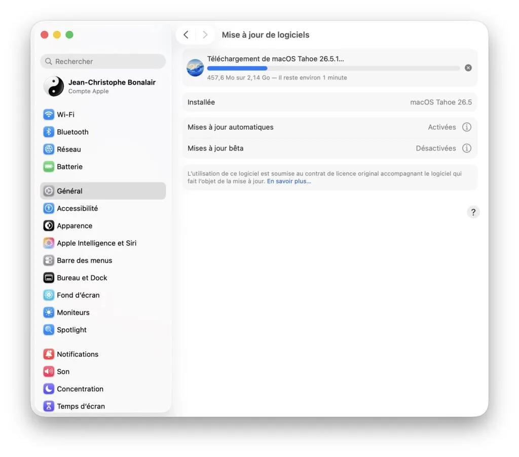Image resolution: width=519 pixels, height=457 pixels.
Task: Select Fond d'écran in sidebar
Action: coord(103,295)
